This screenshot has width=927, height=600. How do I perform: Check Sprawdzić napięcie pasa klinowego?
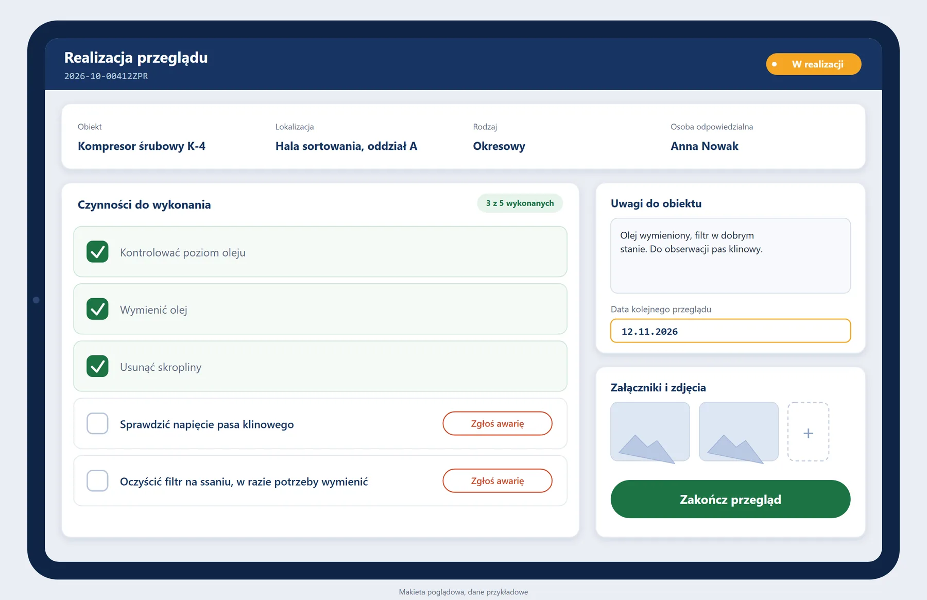click(97, 423)
